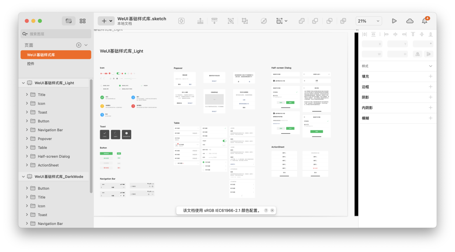Dismiss the sRGB color profile notice
This screenshot has width=455, height=252.
pos(272,210)
